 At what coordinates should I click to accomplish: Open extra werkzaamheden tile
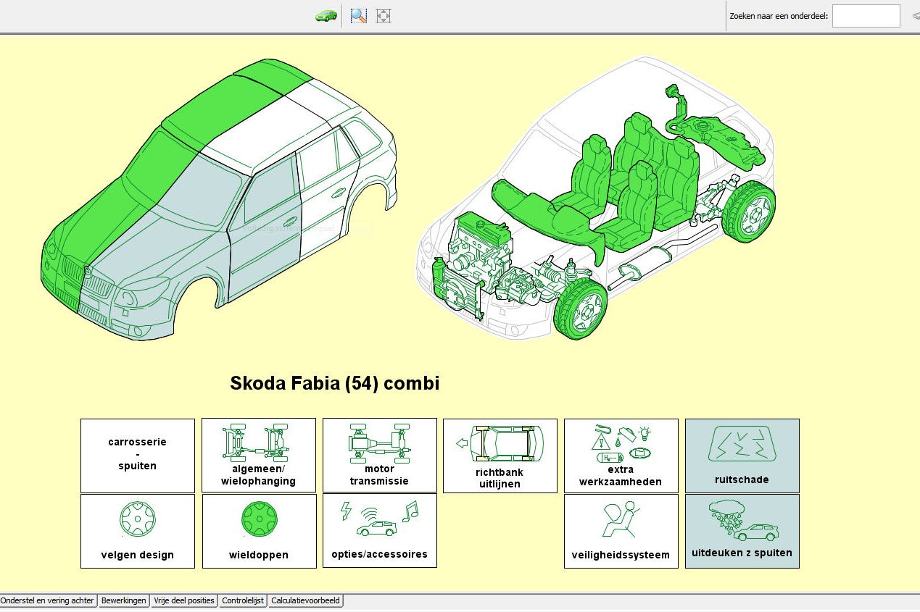pyautogui.click(x=621, y=456)
